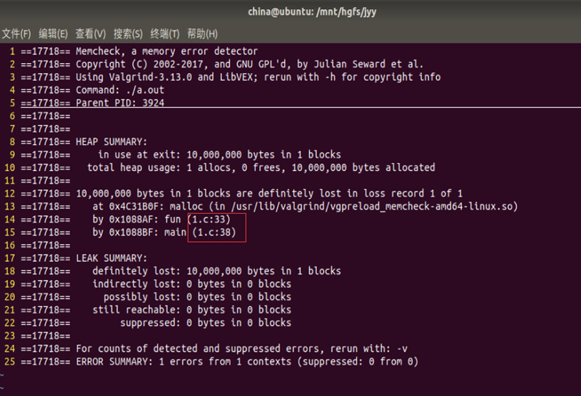Click the 'still reachable' line
This screenshot has height=396, width=581.
tap(191, 310)
